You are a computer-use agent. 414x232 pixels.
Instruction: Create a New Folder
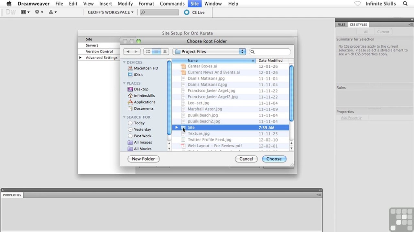[143, 159]
